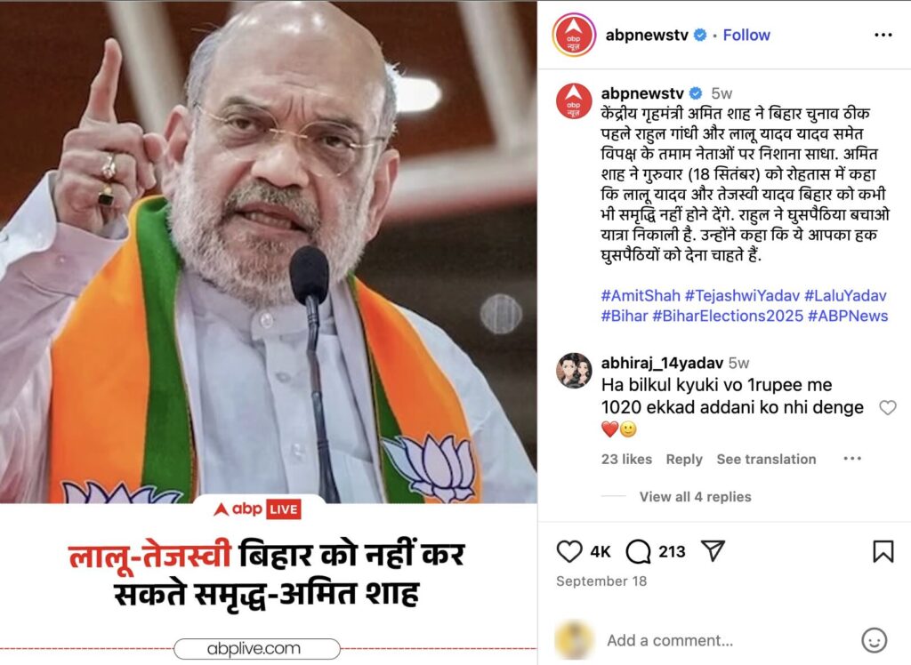Click abpnewstv avatar beside caption

574,100
